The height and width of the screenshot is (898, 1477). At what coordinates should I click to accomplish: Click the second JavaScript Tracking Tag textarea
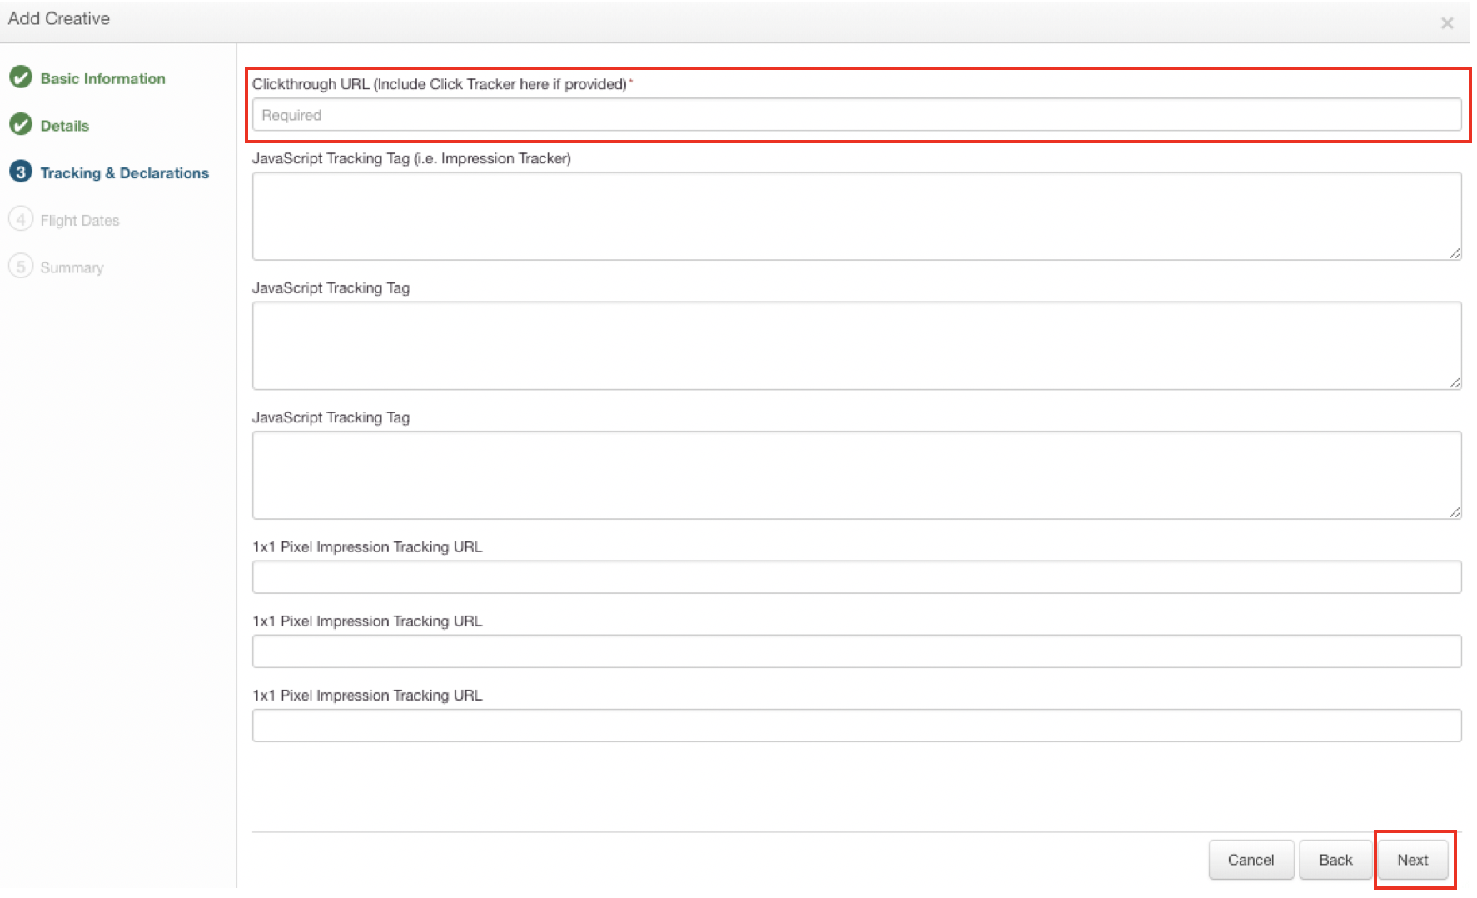[857, 346]
